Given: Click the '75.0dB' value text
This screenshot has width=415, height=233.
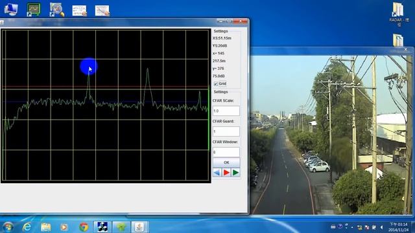Looking at the screenshot, I should pyautogui.click(x=219, y=76).
